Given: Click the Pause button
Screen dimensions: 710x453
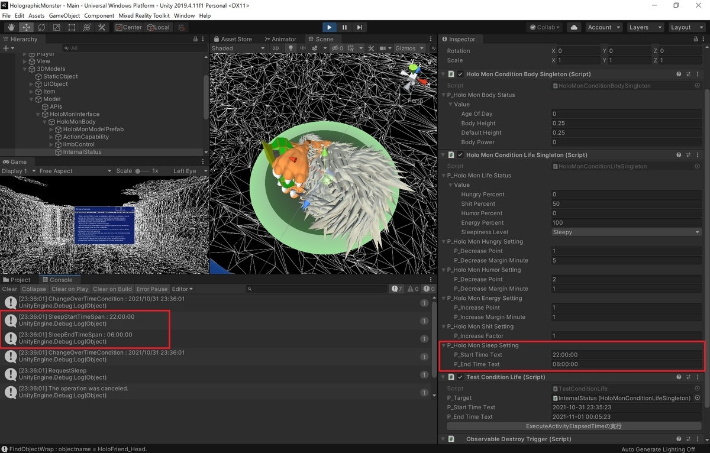Looking at the screenshot, I should pyautogui.click(x=344, y=27).
